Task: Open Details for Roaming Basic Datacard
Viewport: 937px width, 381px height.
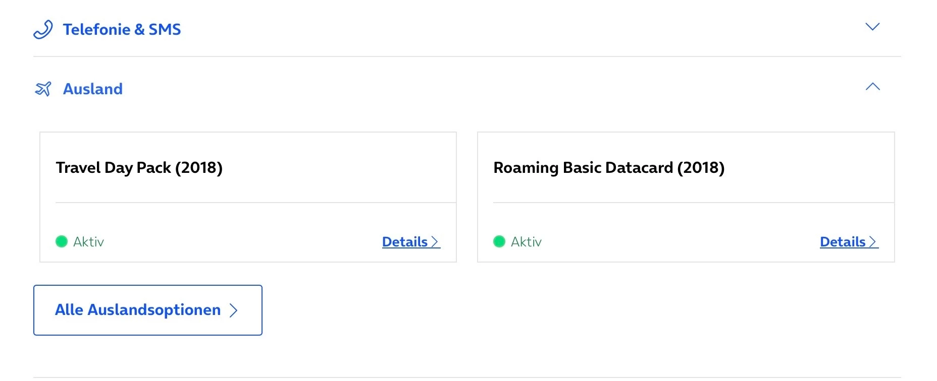Action: [843, 242]
